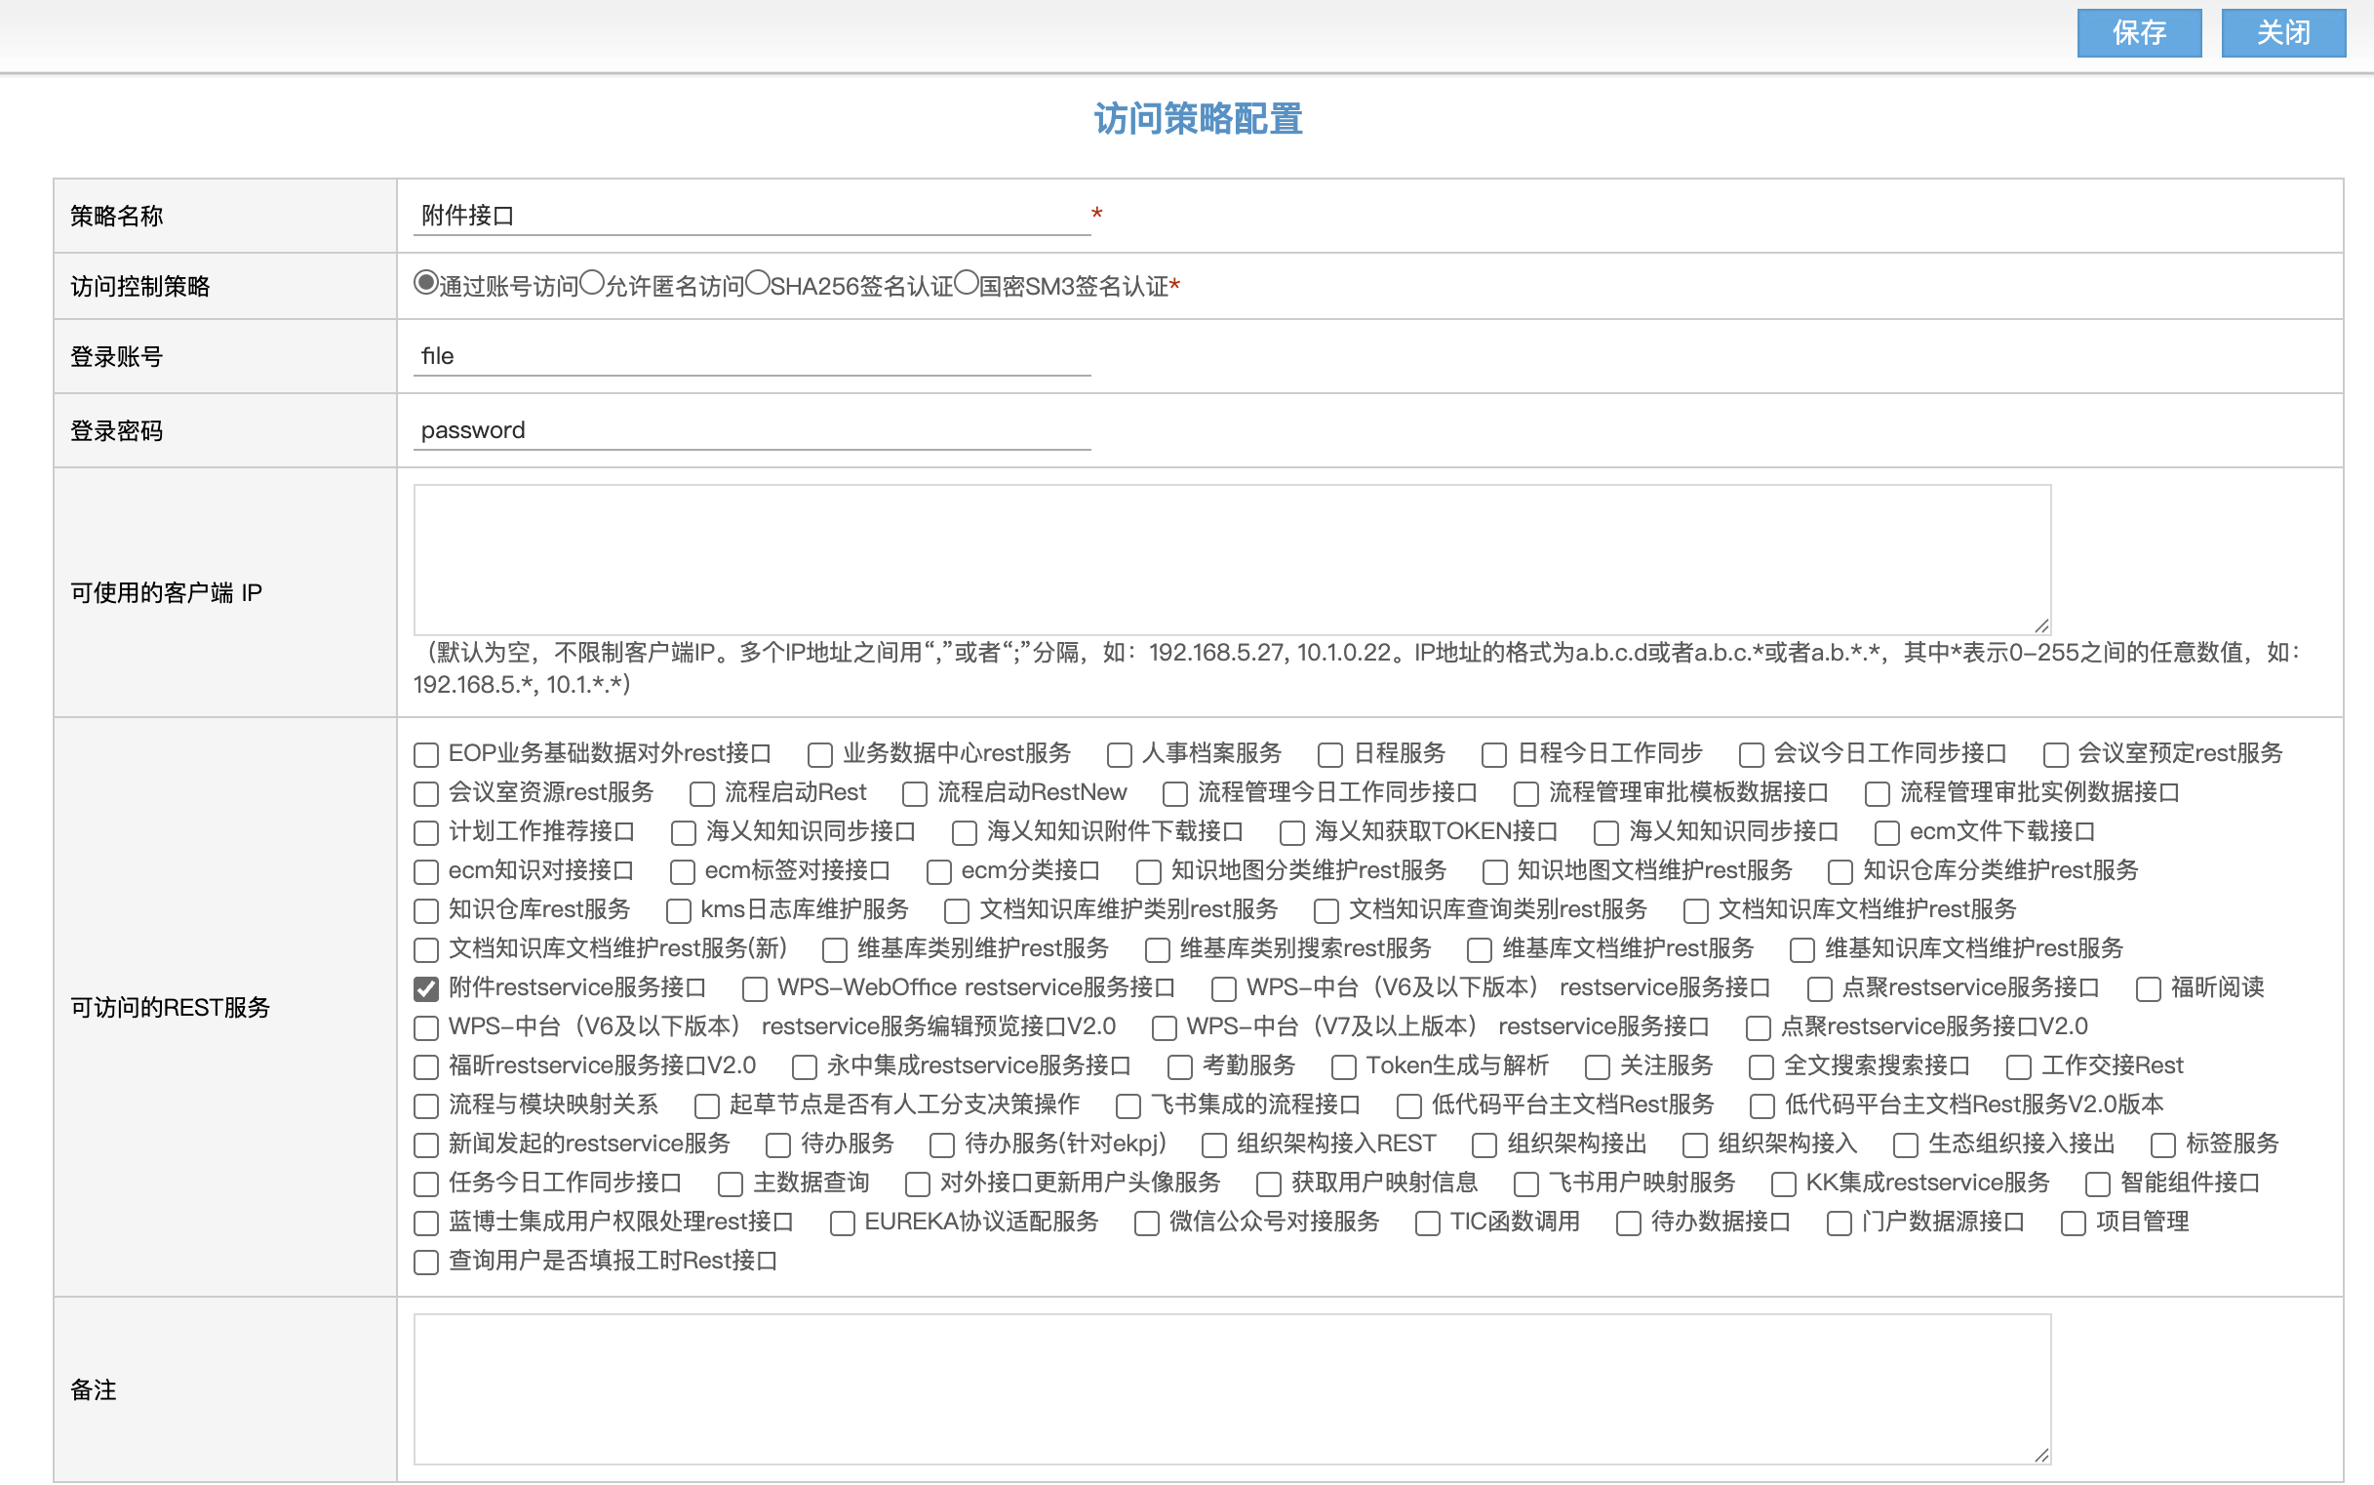
Task: Select 通过账号访问 radio option
Action: coord(425,283)
